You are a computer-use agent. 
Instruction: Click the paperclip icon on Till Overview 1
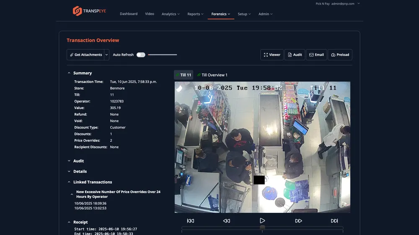(x=199, y=75)
